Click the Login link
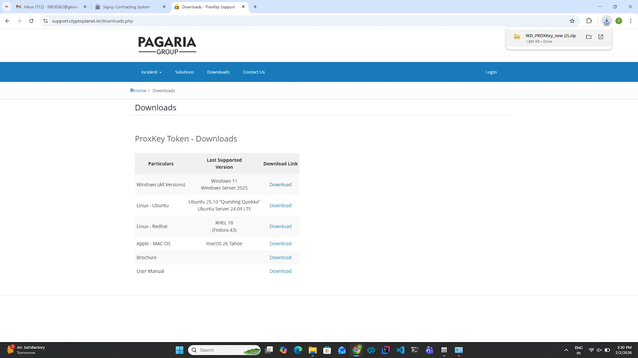This screenshot has width=638, height=358. tap(491, 72)
